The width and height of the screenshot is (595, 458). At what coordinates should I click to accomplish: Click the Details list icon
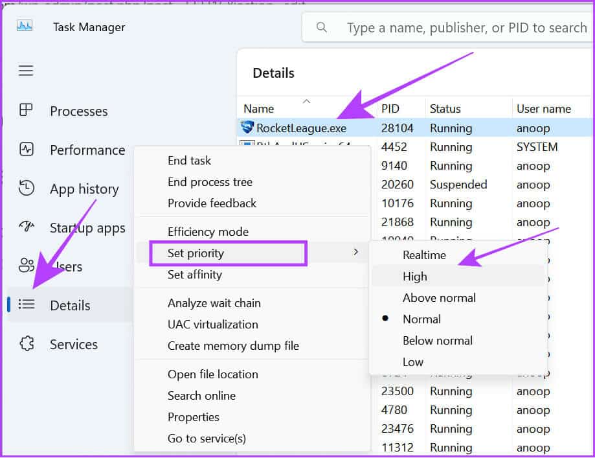coord(27,304)
